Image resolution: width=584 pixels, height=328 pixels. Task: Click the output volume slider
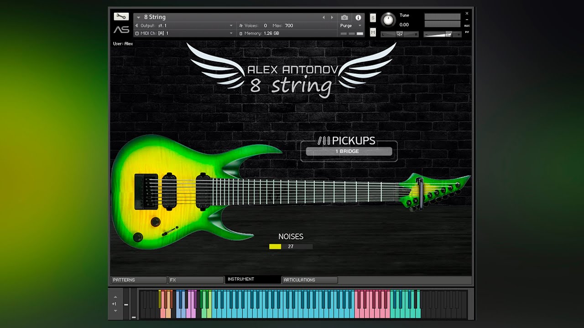click(x=442, y=35)
